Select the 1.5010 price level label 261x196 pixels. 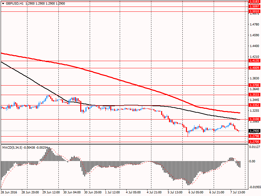254,11
